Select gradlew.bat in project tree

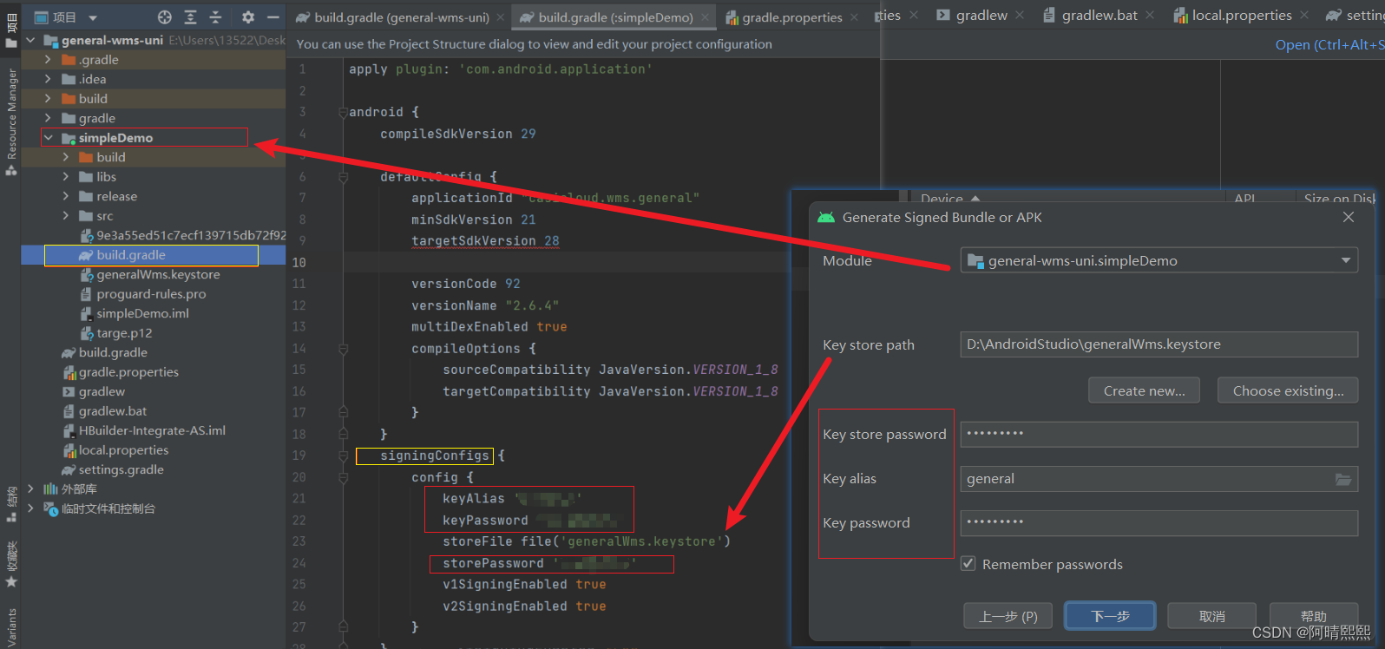point(113,411)
